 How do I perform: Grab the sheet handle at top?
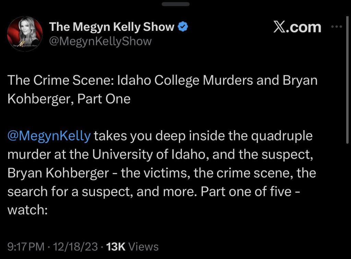tap(175, 4)
